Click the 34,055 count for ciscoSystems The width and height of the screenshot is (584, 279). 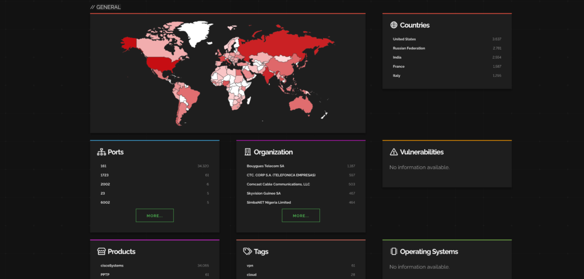pos(203,265)
